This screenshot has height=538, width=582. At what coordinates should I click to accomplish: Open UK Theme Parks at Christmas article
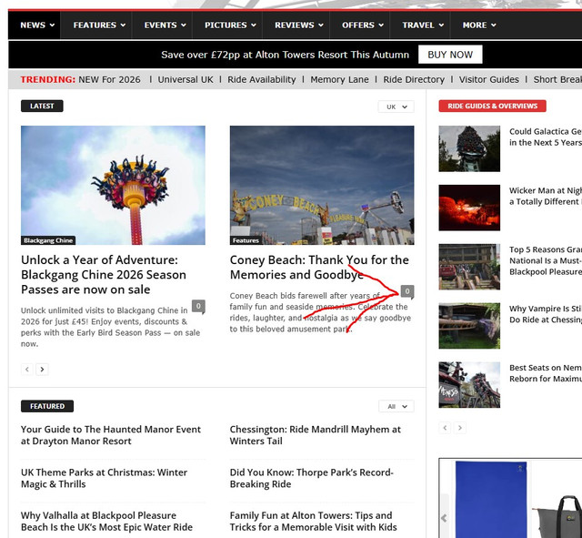[104, 478]
